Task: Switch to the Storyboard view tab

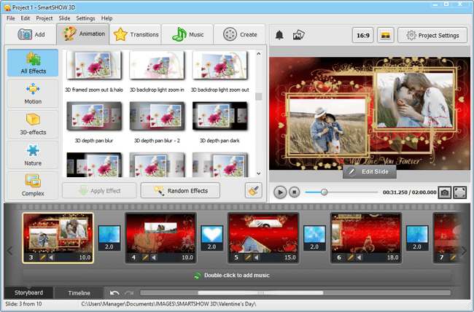Action: pos(28,292)
